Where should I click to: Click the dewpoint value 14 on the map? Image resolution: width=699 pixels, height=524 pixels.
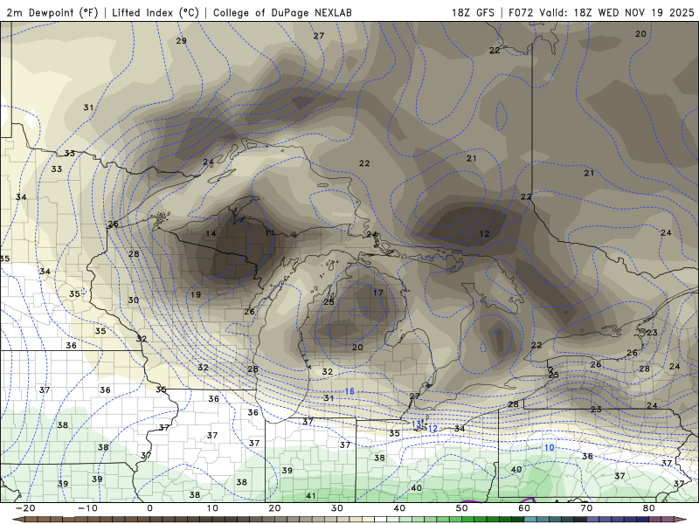click(211, 233)
